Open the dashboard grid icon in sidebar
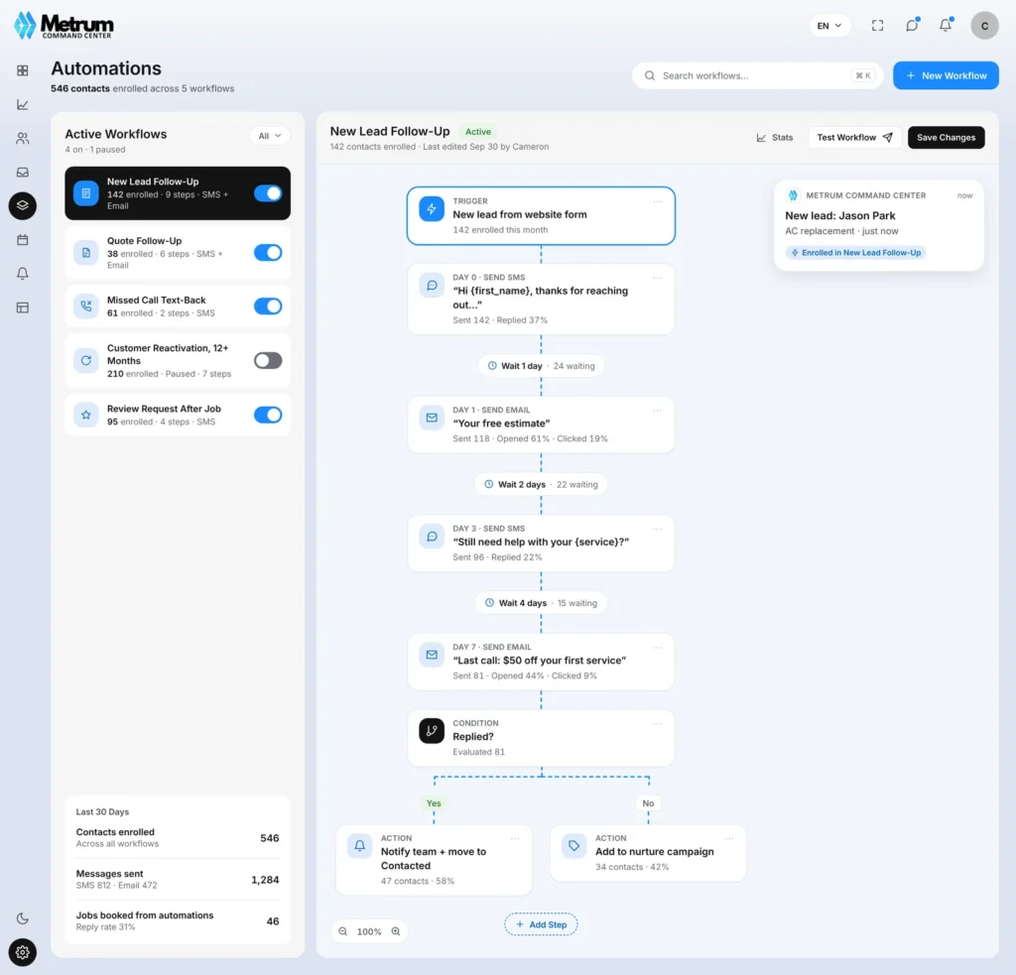Viewport: 1016px width, 975px height. point(23,70)
